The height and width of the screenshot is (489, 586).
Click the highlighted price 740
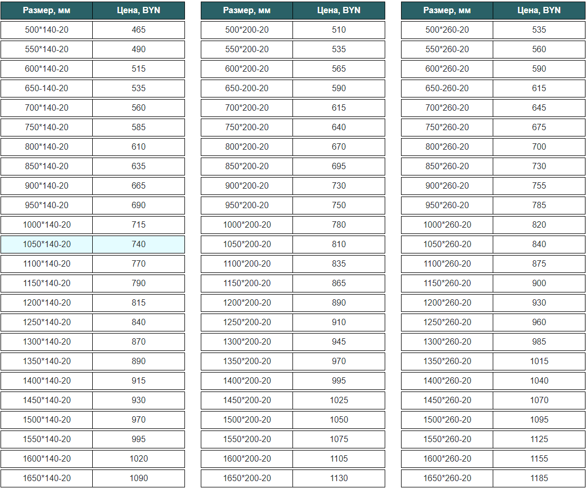(139, 244)
